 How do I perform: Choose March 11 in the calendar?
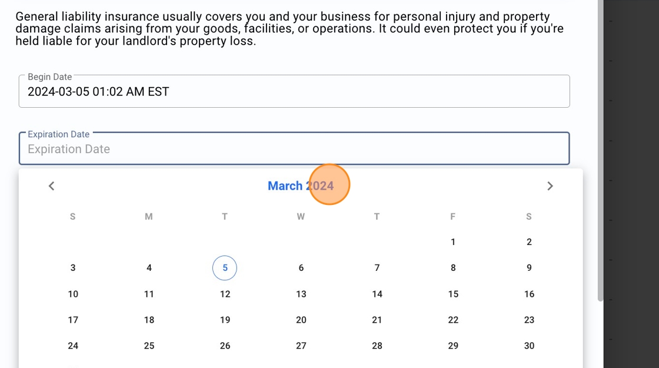coord(149,294)
